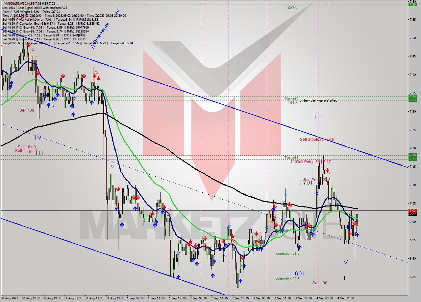Click the '0 New Sell wave started' label
The height and width of the screenshot is (302, 421).
[x=318, y=100]
